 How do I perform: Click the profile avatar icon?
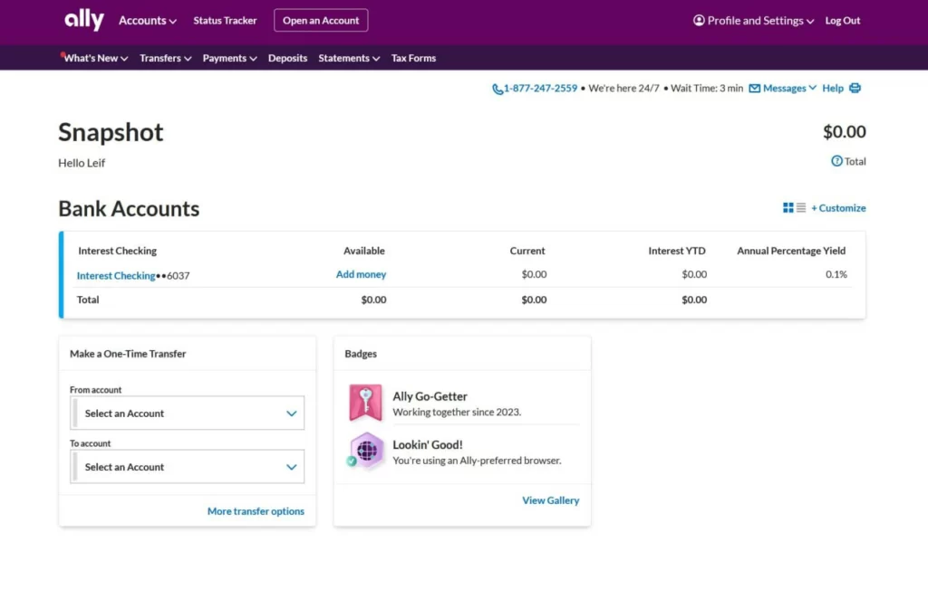pyautogui.click(x=699, y=20)
